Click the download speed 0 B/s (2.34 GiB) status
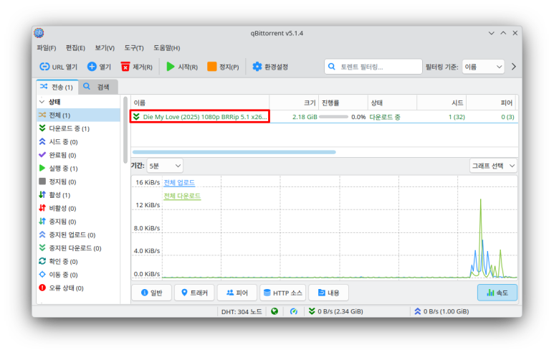The image size is (554, 355). pyautogui.click(x=336, y=311)
